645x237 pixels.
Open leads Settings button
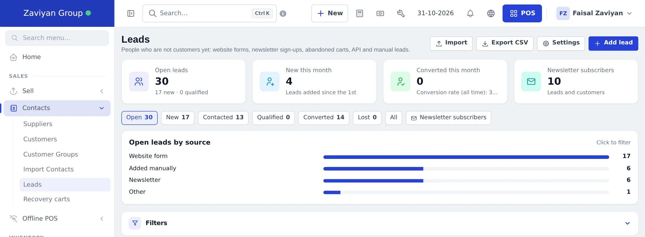pos(561,44)
